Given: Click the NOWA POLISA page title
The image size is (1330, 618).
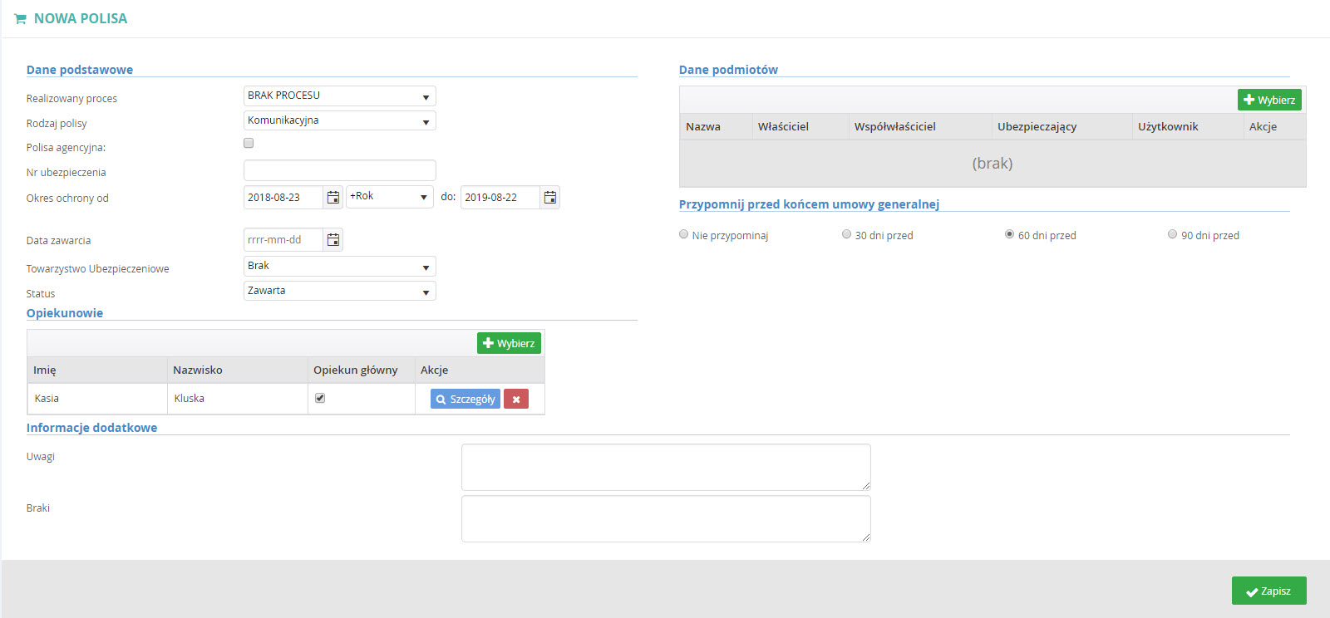Looking at the screenshot, I should 81,18.
